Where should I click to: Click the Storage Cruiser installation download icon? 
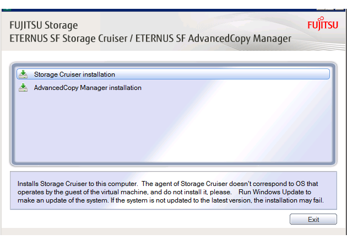point(23,74)
